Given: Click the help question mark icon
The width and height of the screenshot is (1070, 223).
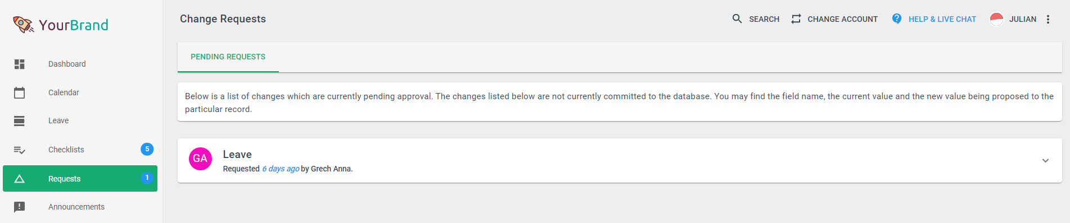Looking at the screenshot, I should (x=897, y=18).
